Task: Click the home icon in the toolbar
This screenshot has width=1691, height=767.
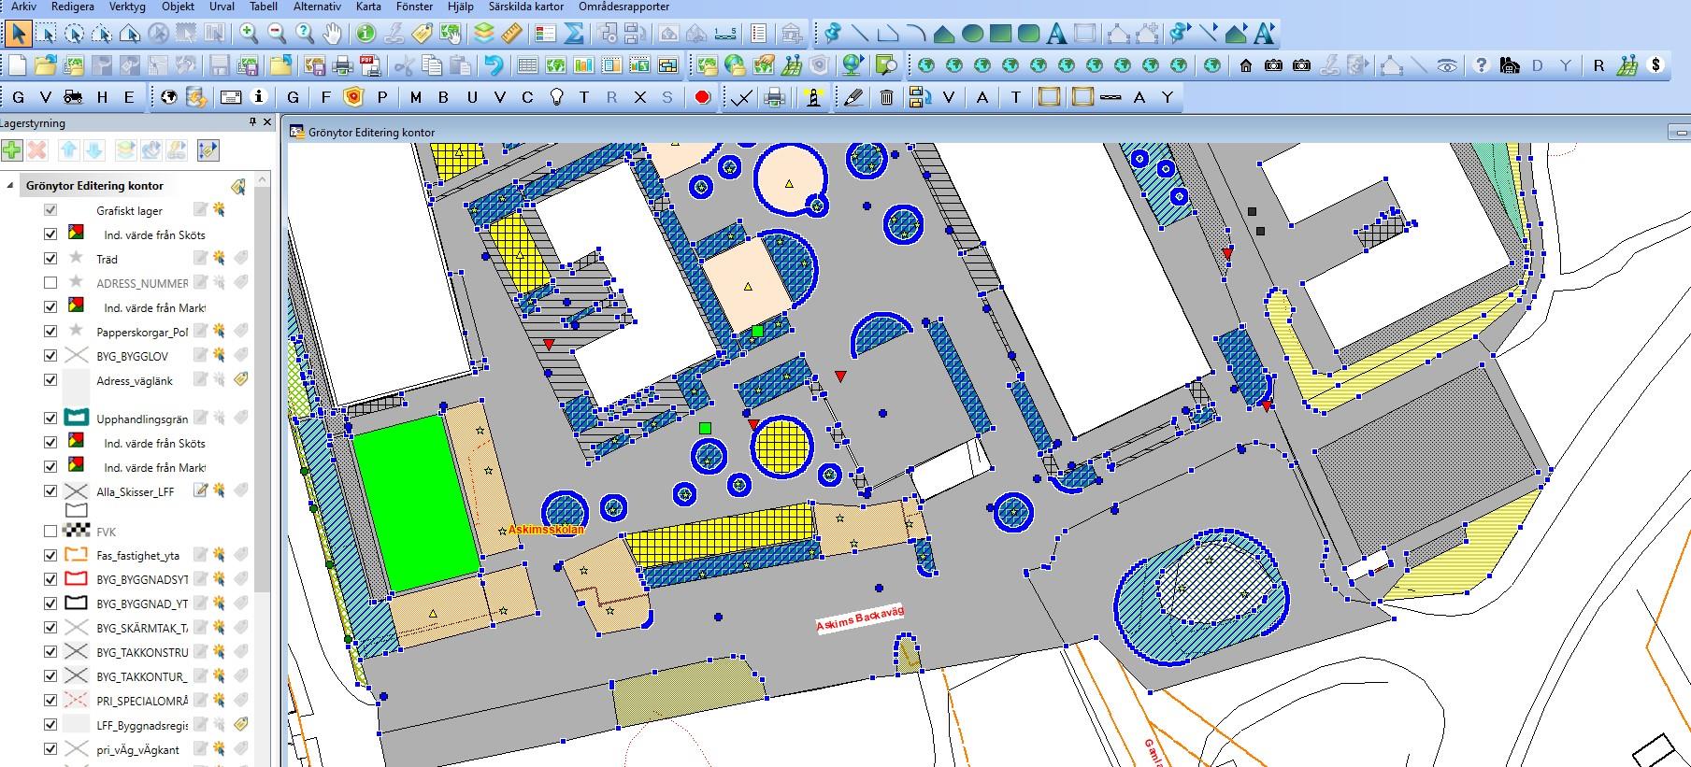Action: (1245, 65)
